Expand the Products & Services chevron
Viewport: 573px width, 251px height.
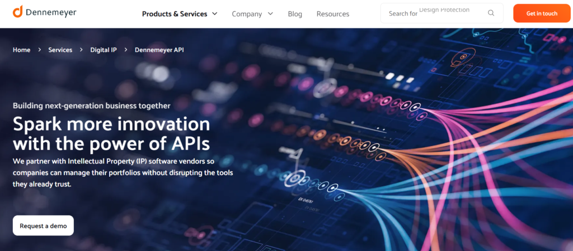point(214,14)
